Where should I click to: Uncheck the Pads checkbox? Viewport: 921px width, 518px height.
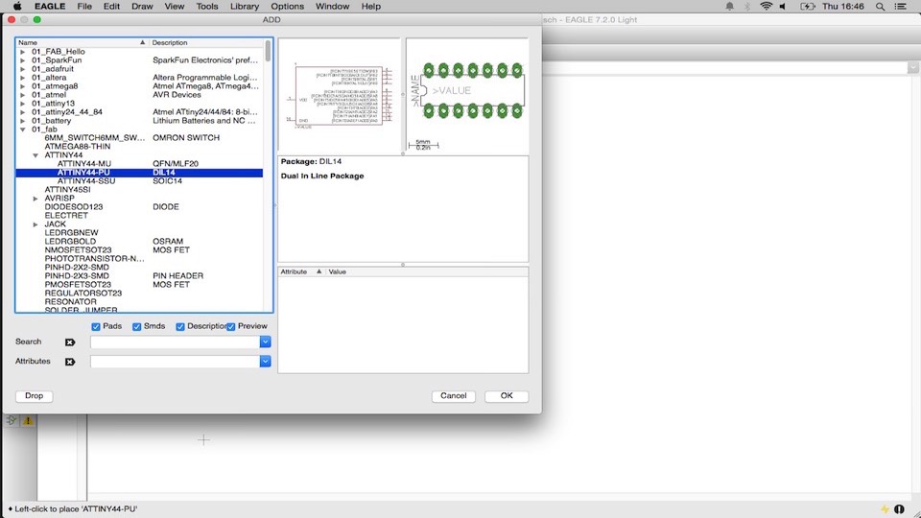(x=96, y=326)
